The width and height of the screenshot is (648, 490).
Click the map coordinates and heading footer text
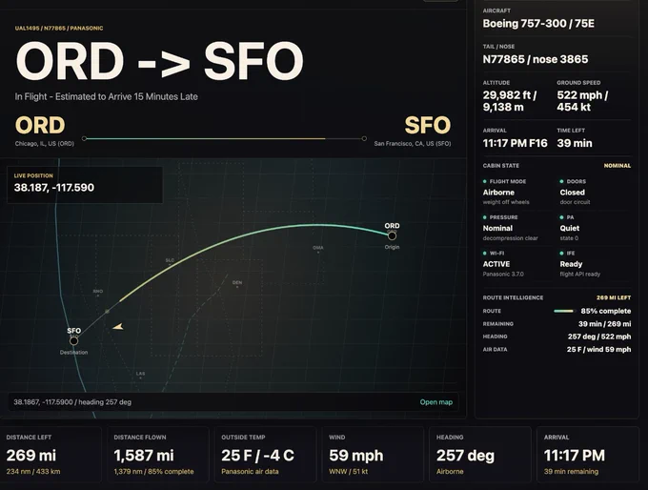click(72, 402)
